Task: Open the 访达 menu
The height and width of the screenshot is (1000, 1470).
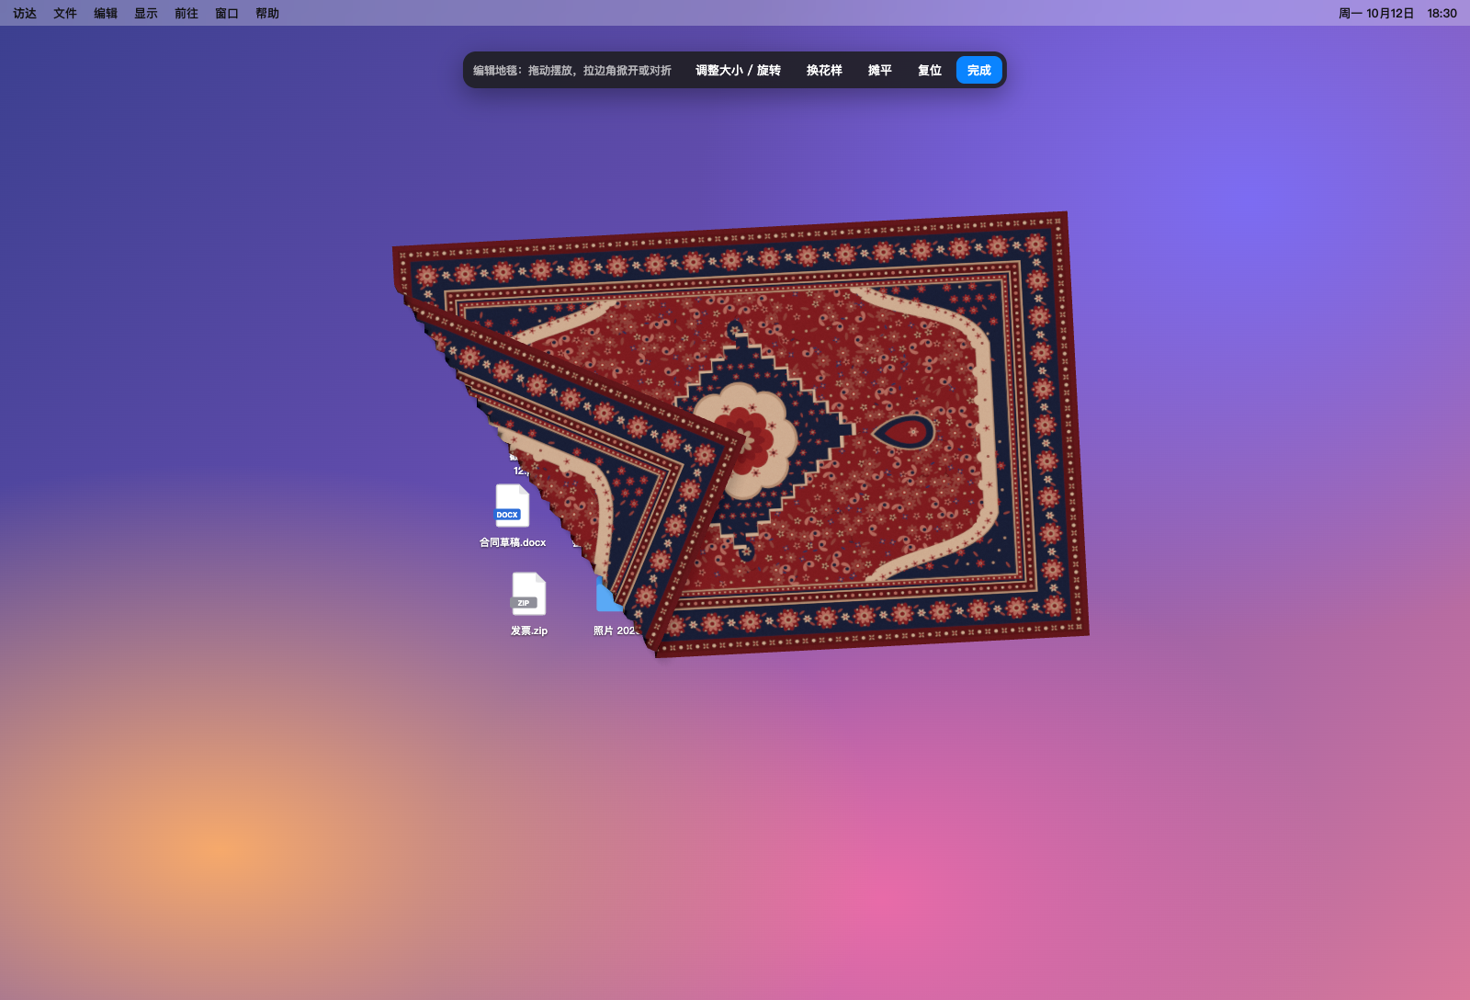Action: (x=25, y=13)
